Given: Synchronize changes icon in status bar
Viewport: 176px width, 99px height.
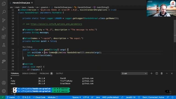Looking at the screenshot, I should [x=19, y=97].
